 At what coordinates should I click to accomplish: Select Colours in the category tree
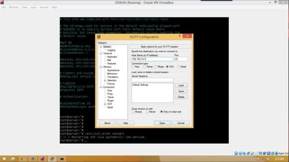click(x=111, y=84)
